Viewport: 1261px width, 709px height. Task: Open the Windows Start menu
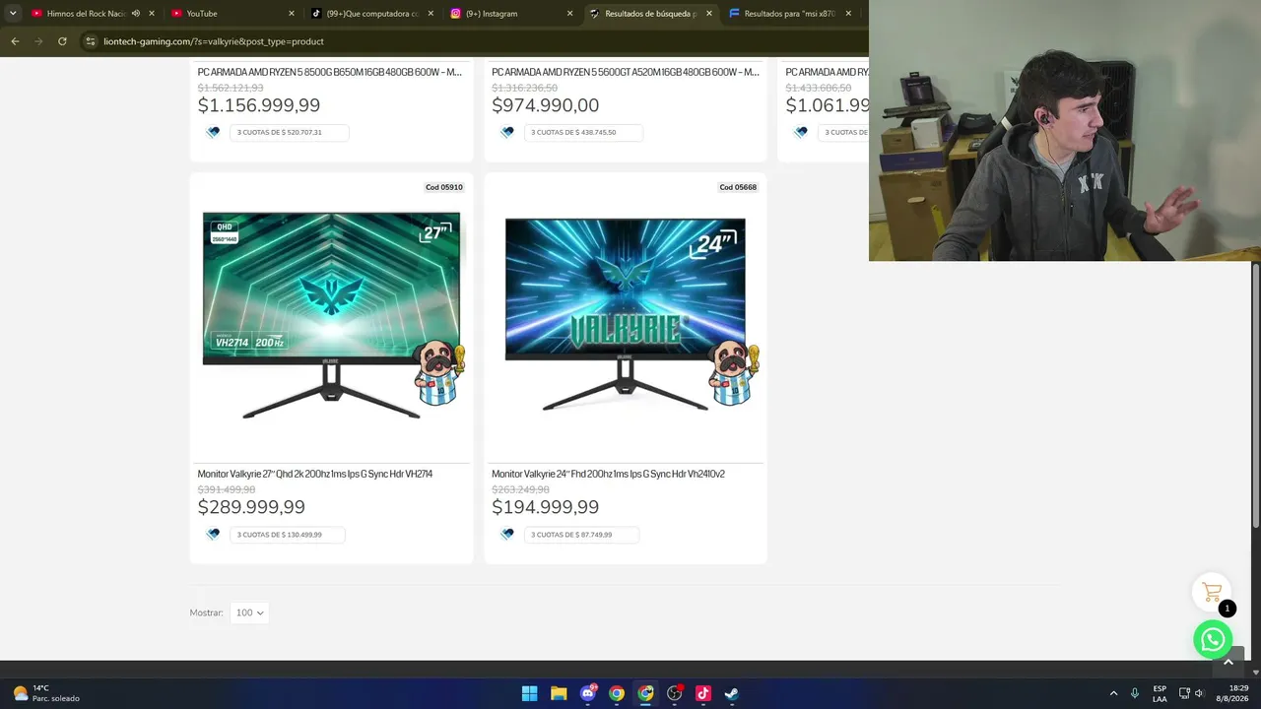[529, 693]
